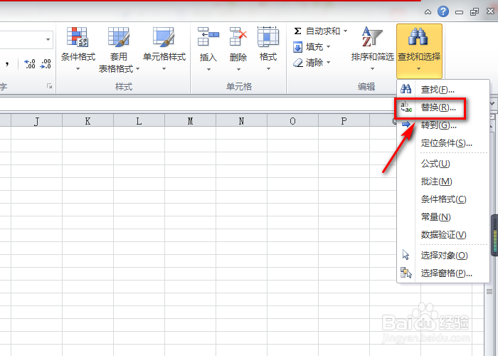
Task: Open Go To Special (定位条件(S)...)
Action: click(443, 143)
